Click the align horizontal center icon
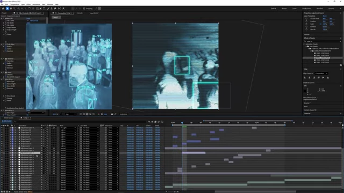Screen dimensions: 344x193 310,77
